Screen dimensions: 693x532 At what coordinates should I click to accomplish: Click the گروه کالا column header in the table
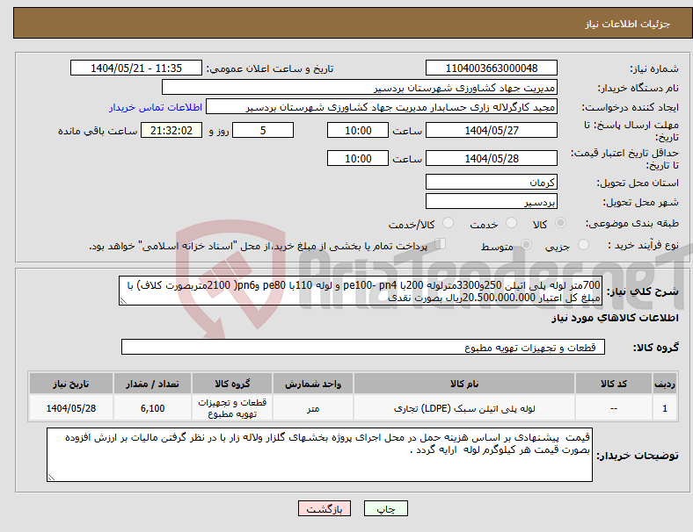(x=232, y=384)
